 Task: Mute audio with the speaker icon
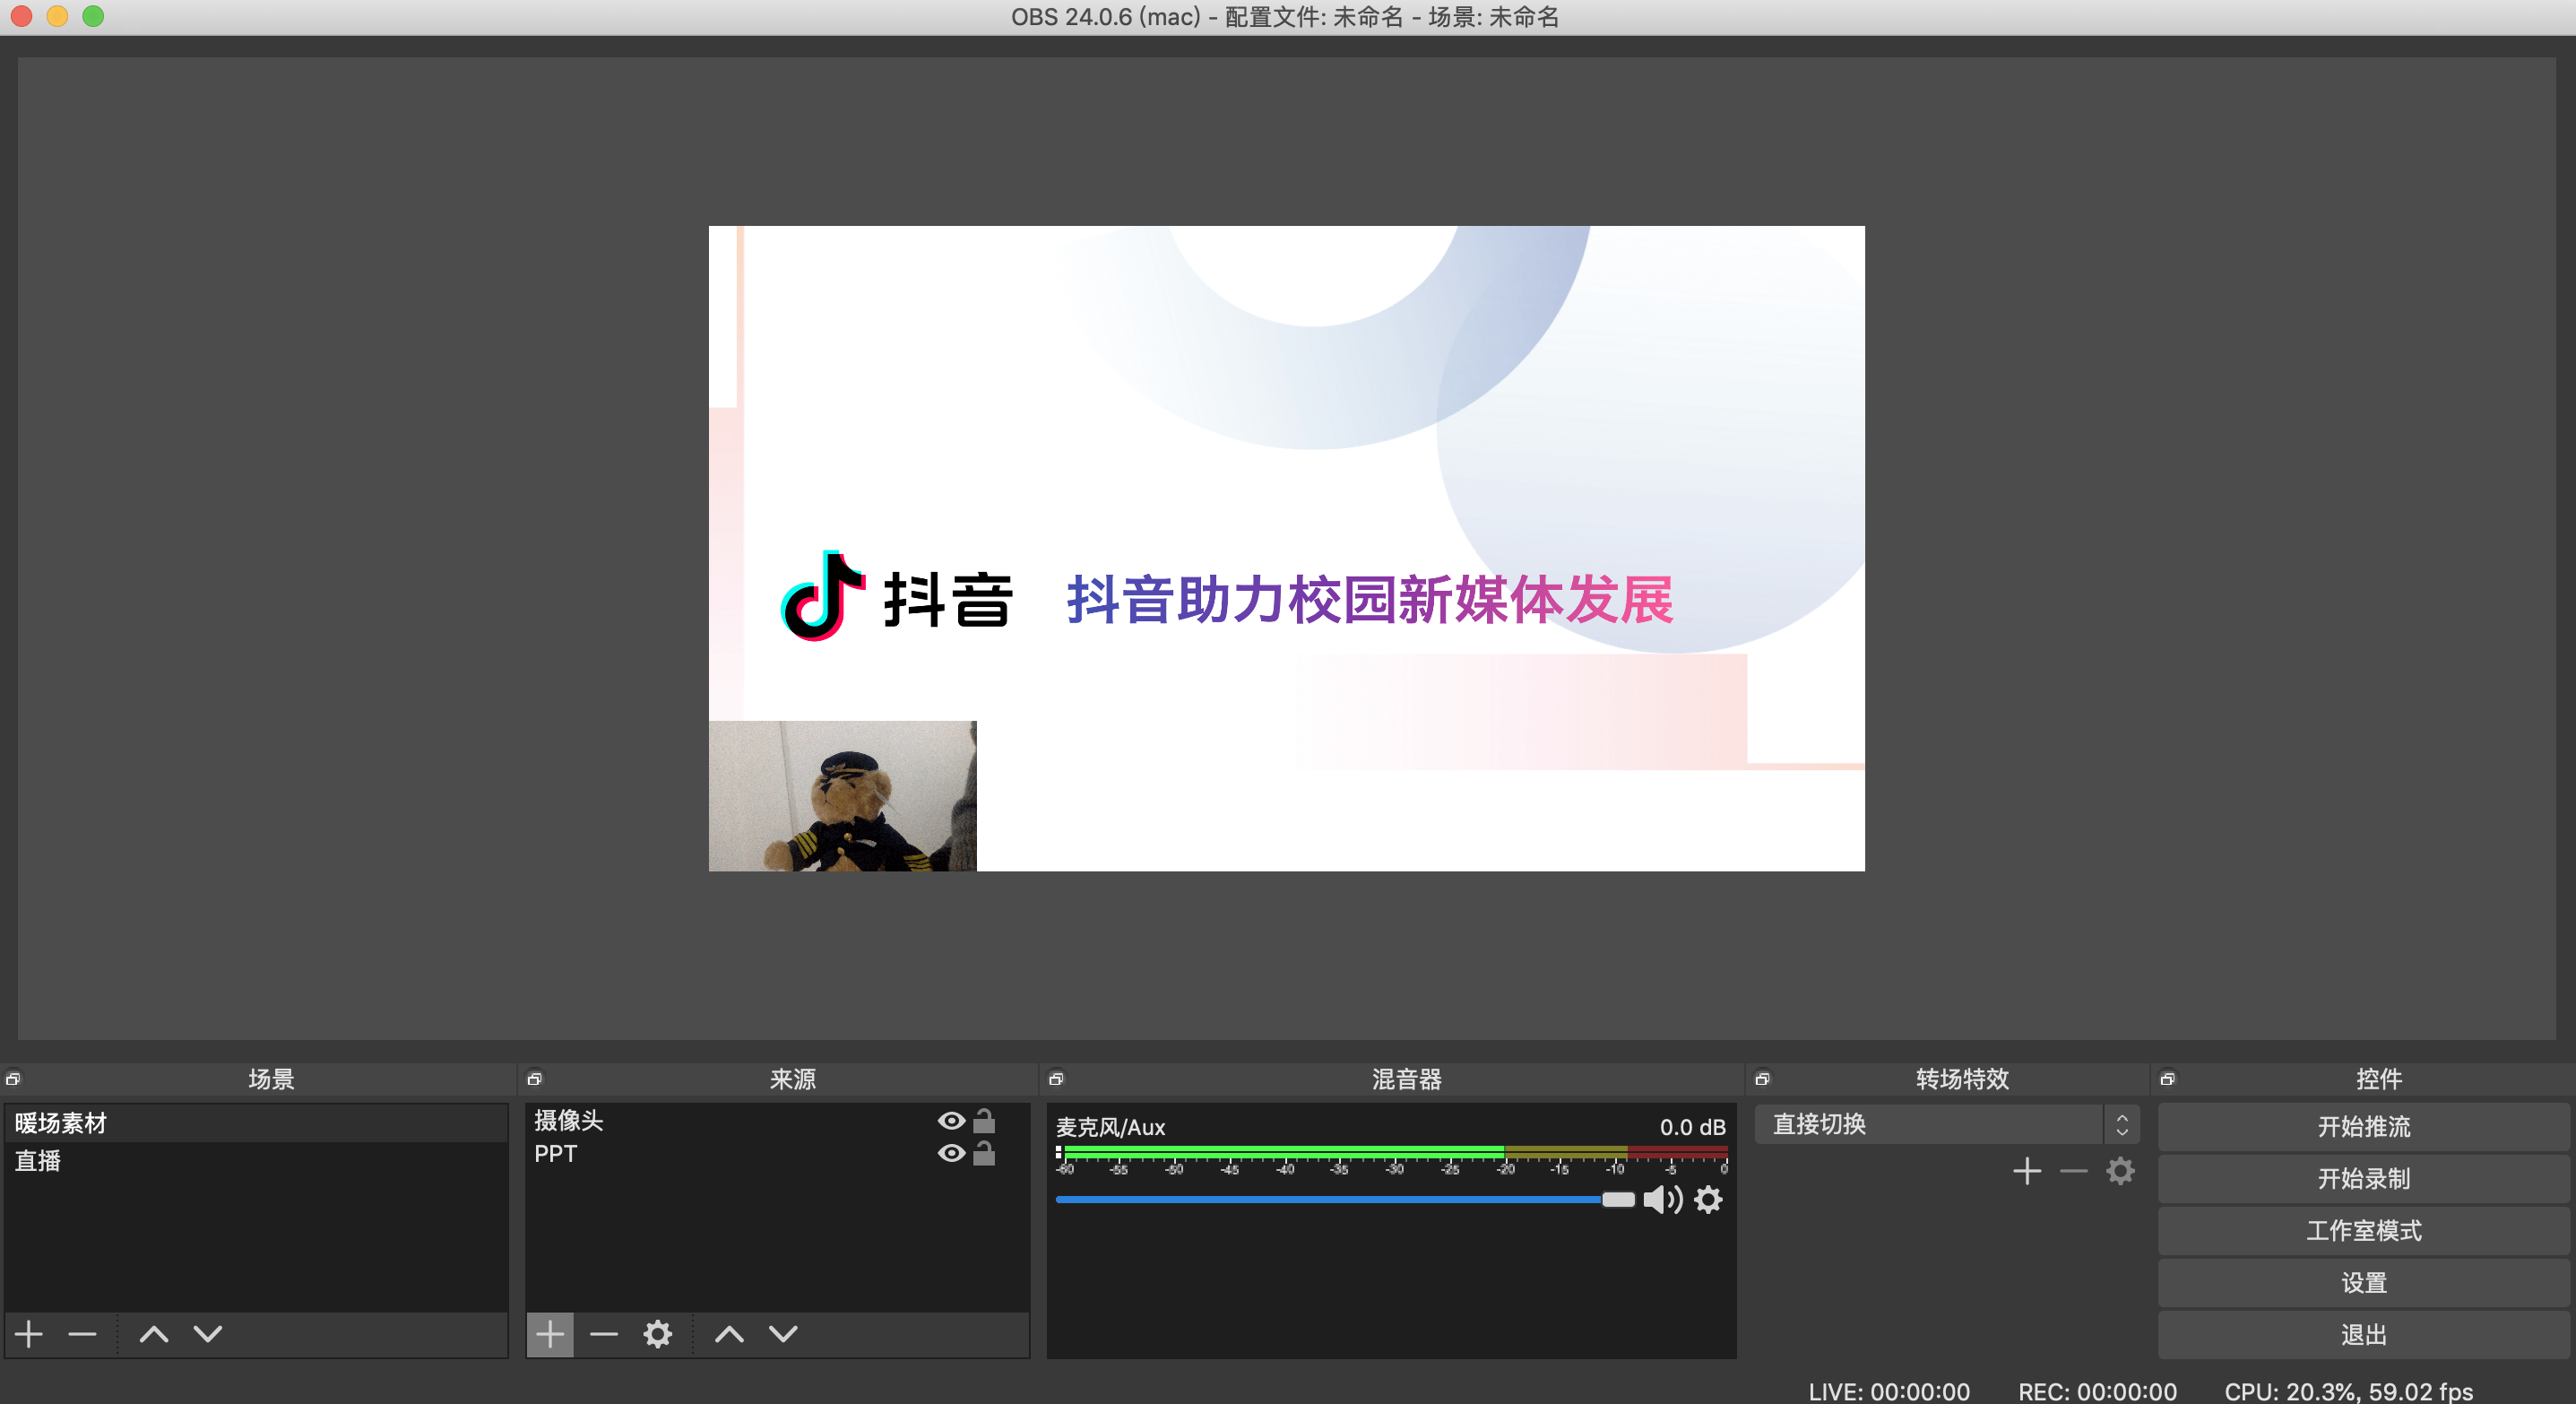(x=1662, y=1200)
